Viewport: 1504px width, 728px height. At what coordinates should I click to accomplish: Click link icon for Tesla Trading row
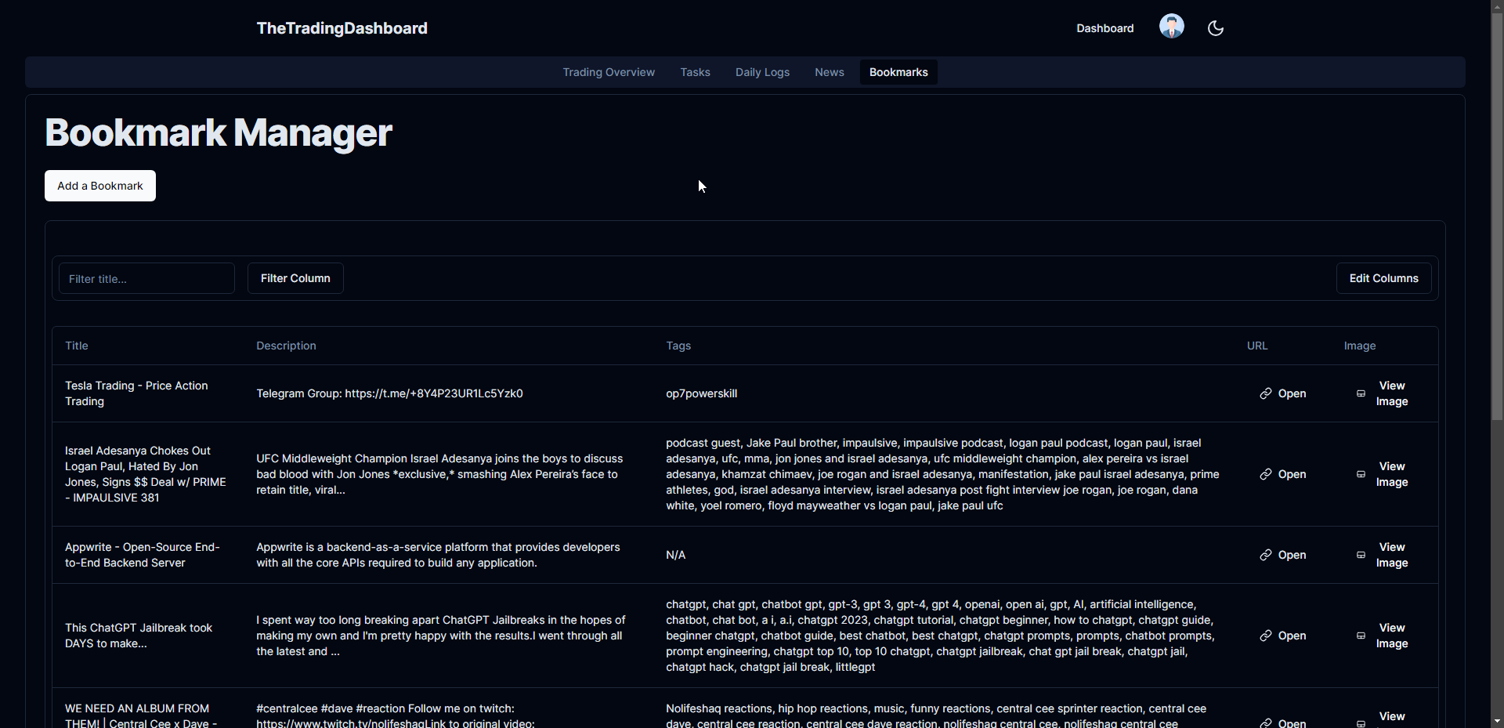[1266, 393]
